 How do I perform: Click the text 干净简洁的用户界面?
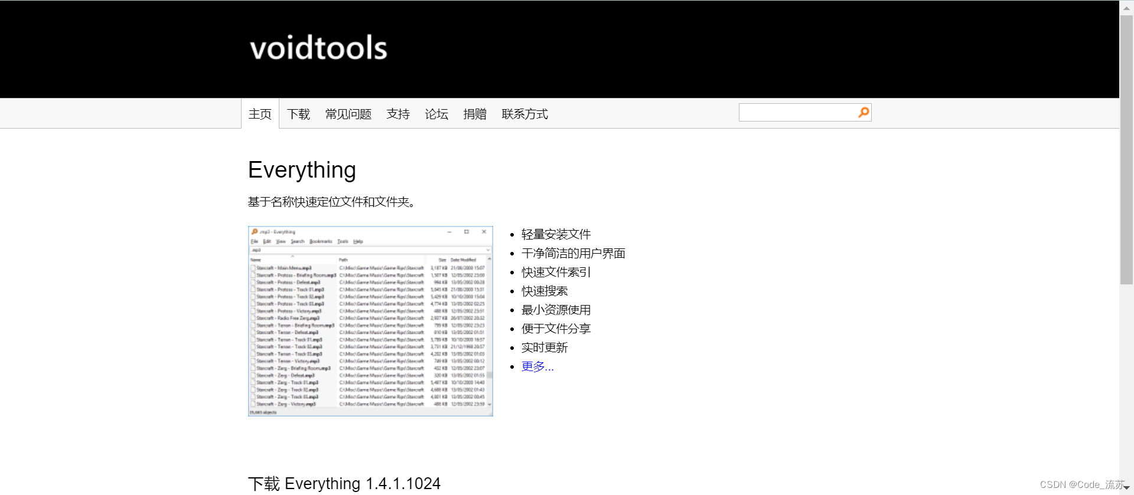[x=573, y=253]
